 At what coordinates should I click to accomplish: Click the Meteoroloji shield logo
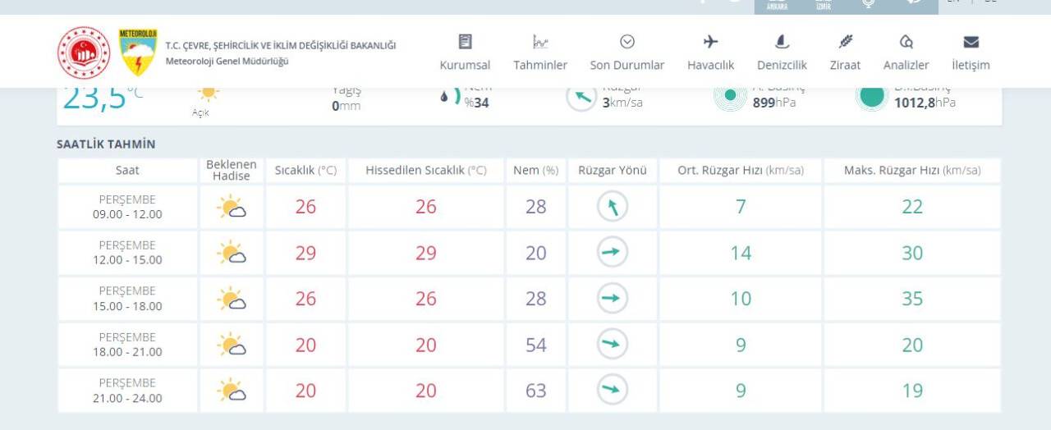point(138,52)
